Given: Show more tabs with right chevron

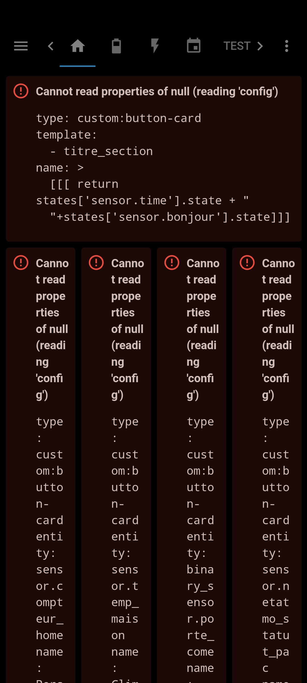Looking at the screenshot, I should point(260,46).
